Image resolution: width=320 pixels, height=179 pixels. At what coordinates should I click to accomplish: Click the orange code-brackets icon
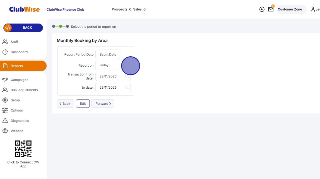pos(8,27)
